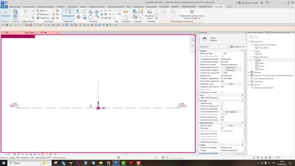Viewport: 295px width, 166px height.
Task: Click Edit button for Visibility/Graphics overrides
Action: [x=231, y=67]
